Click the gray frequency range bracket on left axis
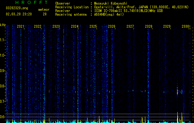 (x=6, y=86)
